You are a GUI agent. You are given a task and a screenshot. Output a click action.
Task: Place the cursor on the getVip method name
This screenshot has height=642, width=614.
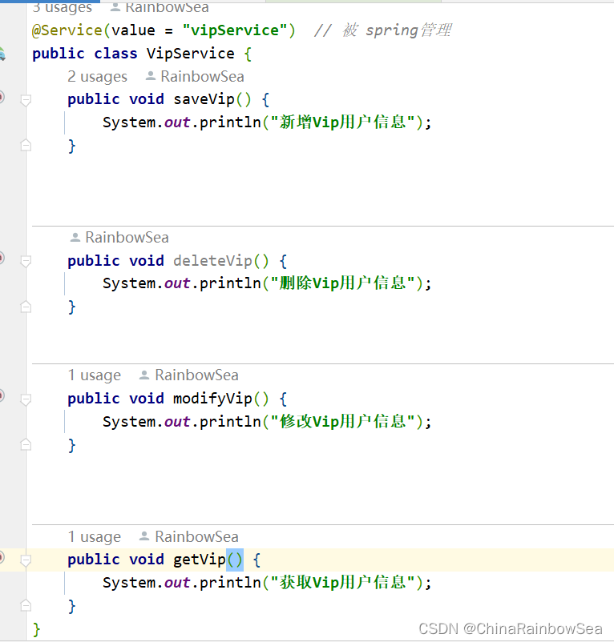coord(200,560)
